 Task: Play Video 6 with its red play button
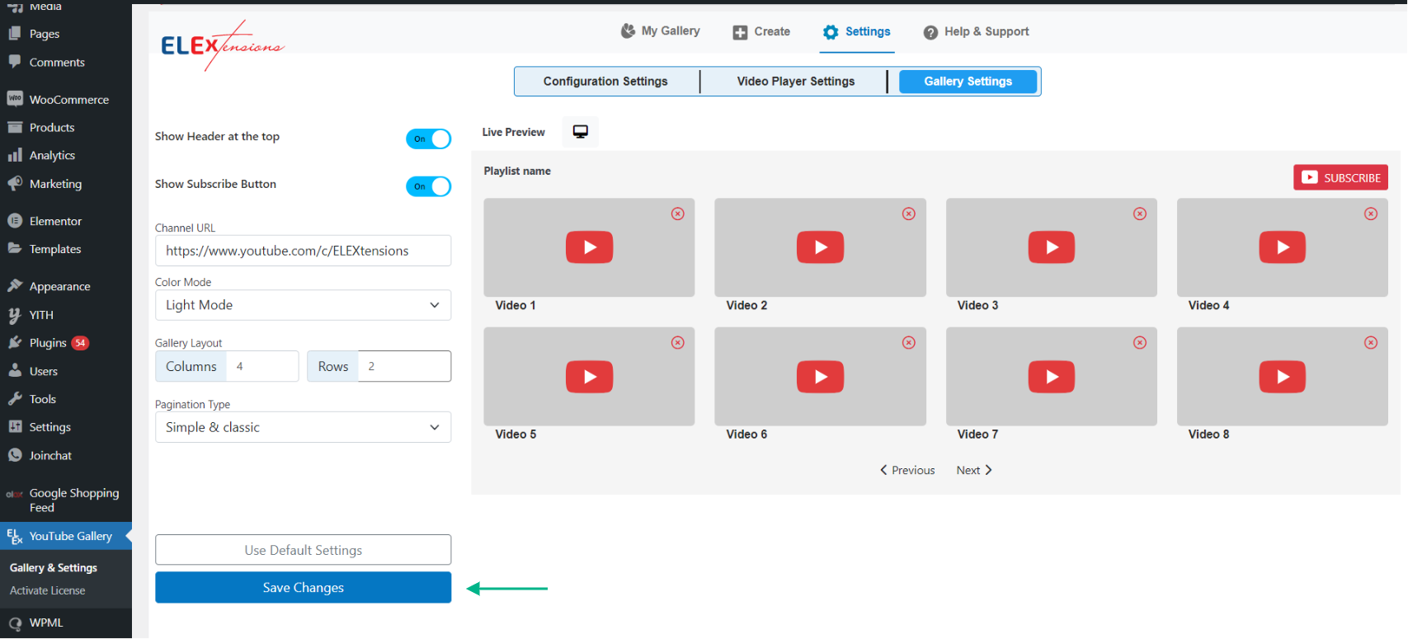coord(820,377)
